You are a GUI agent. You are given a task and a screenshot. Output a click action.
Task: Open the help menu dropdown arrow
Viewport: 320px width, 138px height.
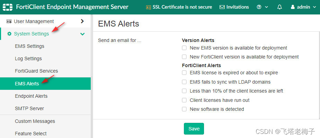266,7
